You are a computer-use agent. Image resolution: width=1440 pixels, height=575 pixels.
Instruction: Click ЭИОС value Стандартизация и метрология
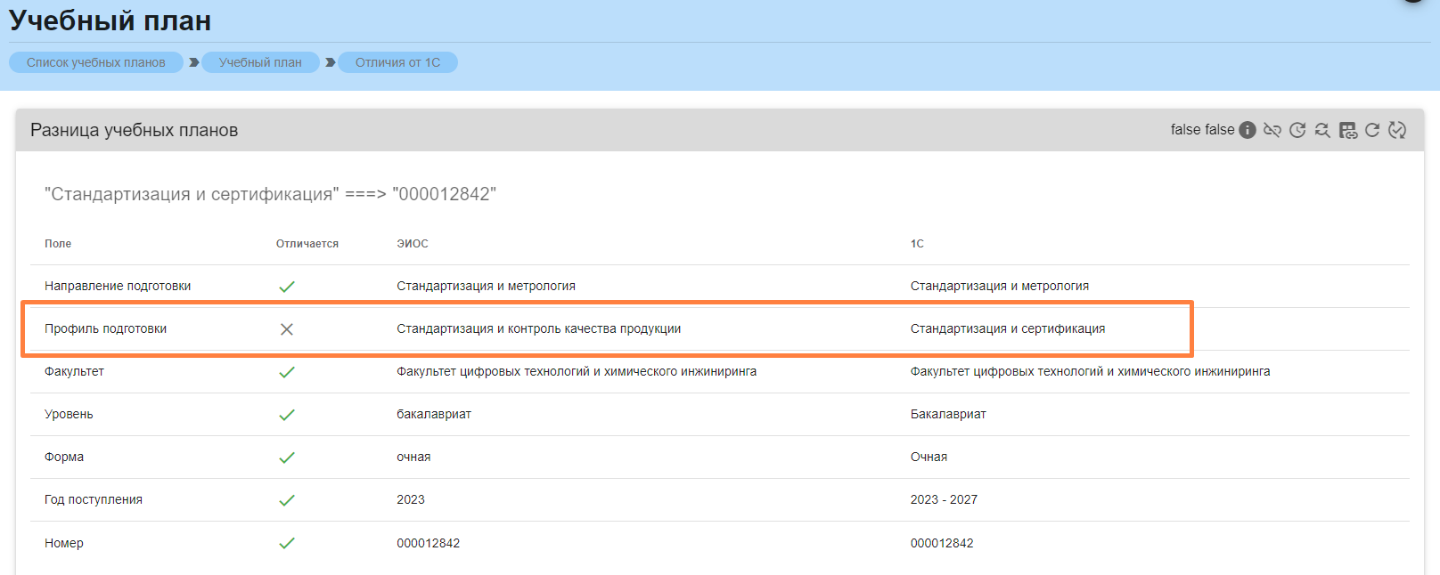(486, 286)
